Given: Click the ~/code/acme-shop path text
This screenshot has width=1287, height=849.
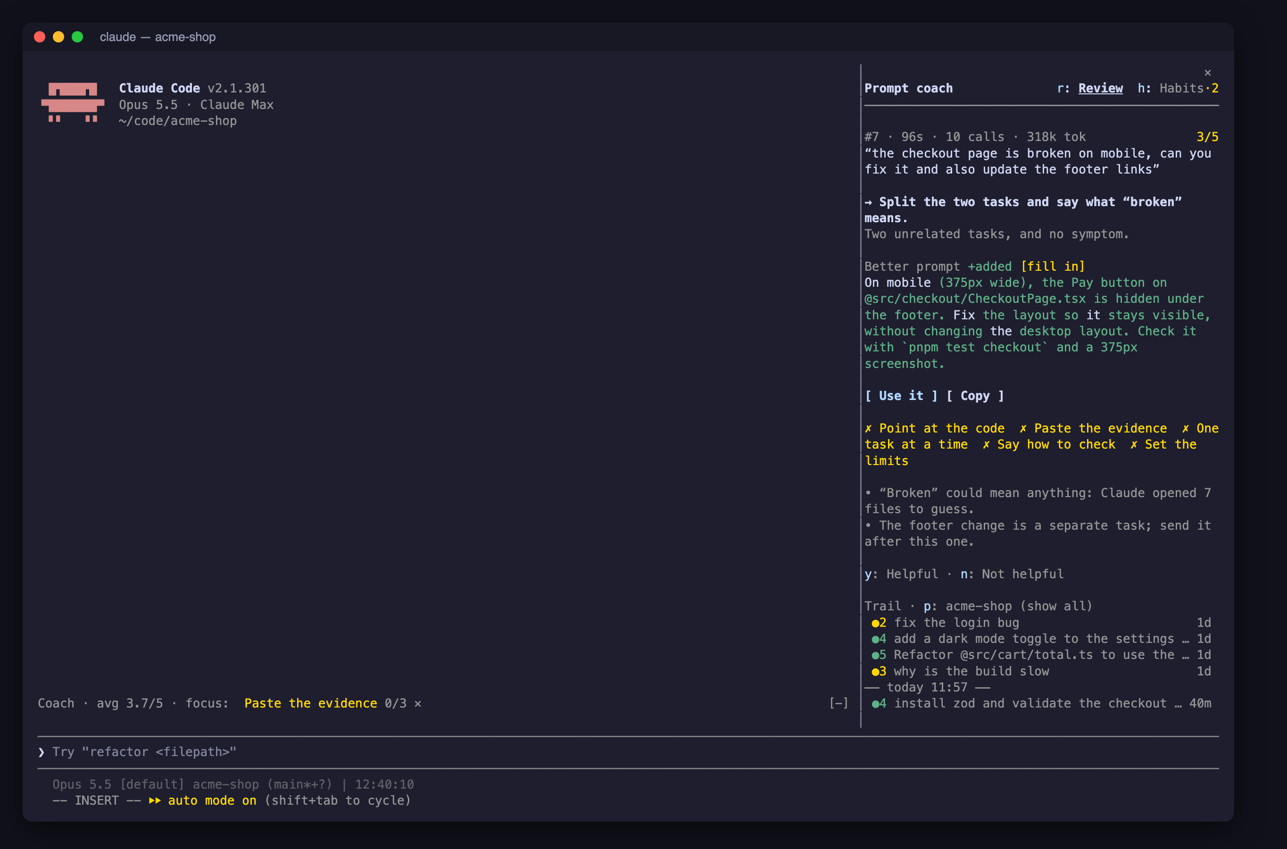Looking at the screenshot, I should [178, 121].
